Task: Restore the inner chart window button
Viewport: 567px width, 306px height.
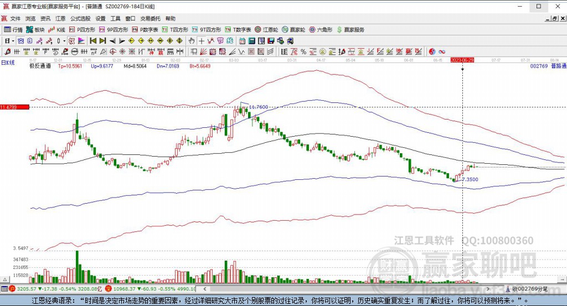Action: [555, 18]
